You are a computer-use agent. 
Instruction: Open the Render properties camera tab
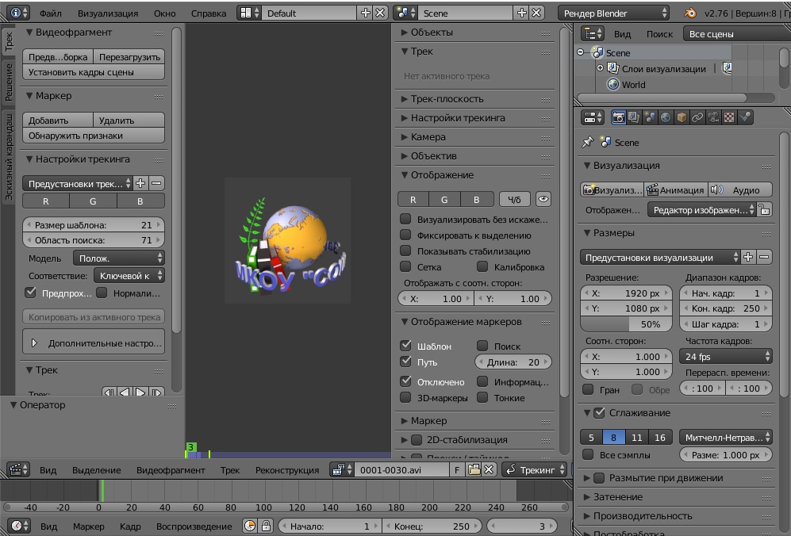(618, 117)
